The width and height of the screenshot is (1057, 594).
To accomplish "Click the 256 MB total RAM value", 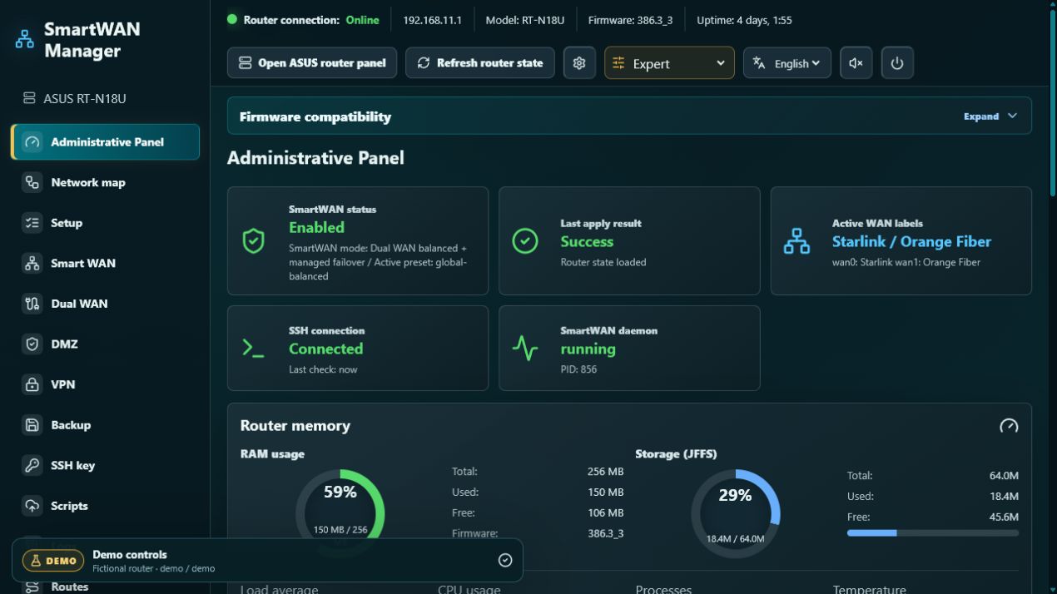I will point(605,472).
